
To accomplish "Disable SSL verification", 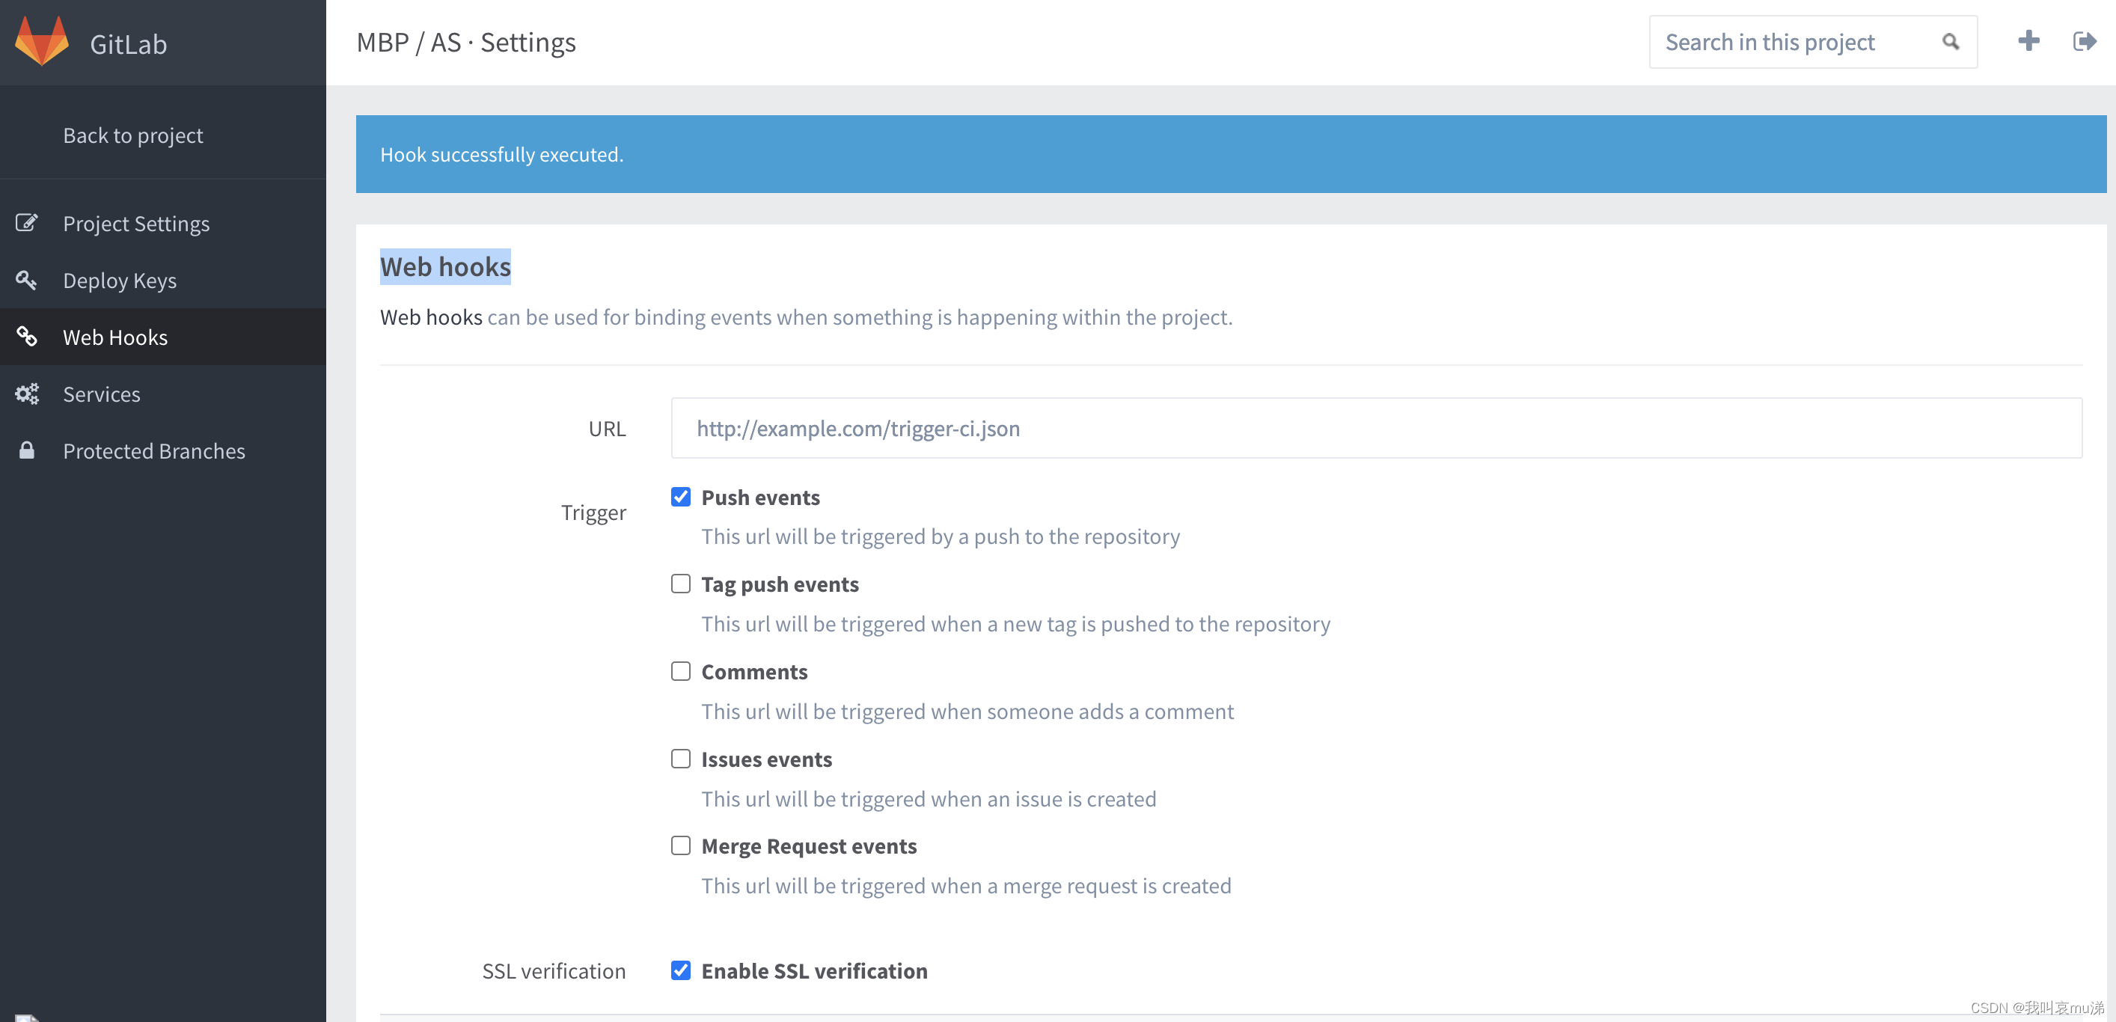I will coord(681,970).
